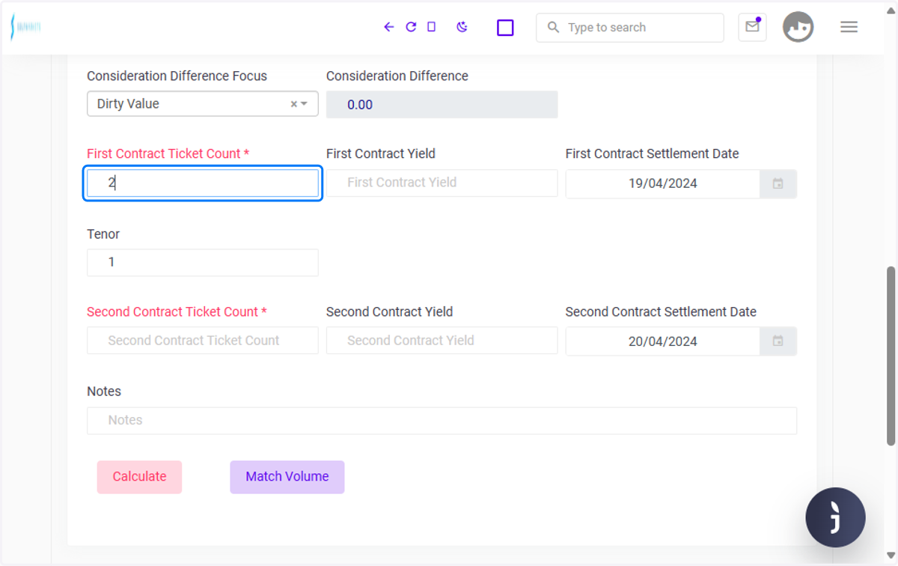898x566 pixels.
Task: Click the Calculate button
Action: (x=139, y=477)
